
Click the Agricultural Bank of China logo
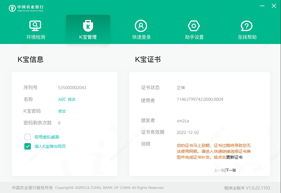tap(26, 8)
